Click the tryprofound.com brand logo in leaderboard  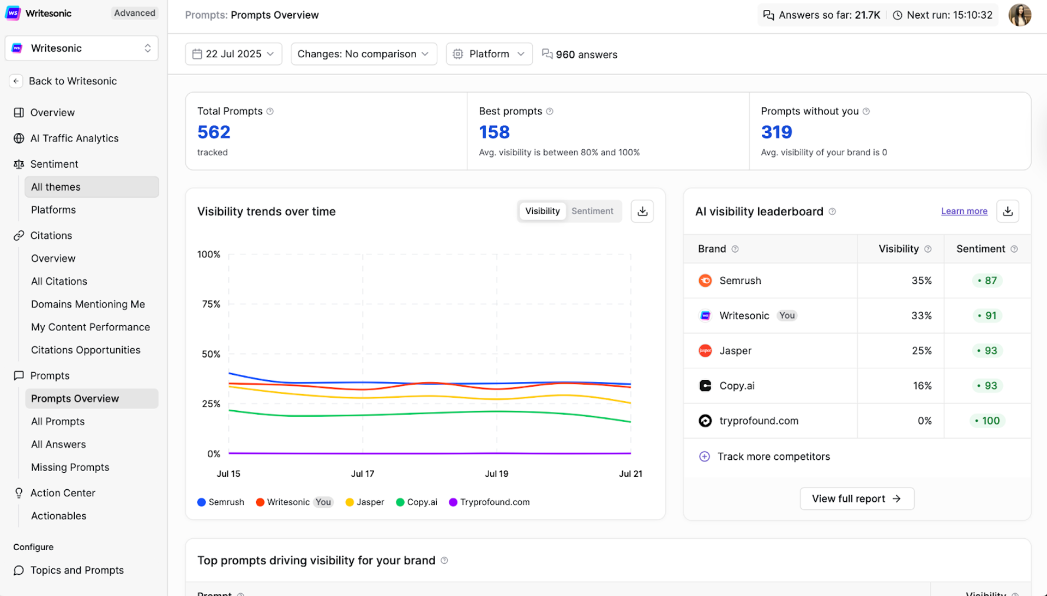point(705,421)
